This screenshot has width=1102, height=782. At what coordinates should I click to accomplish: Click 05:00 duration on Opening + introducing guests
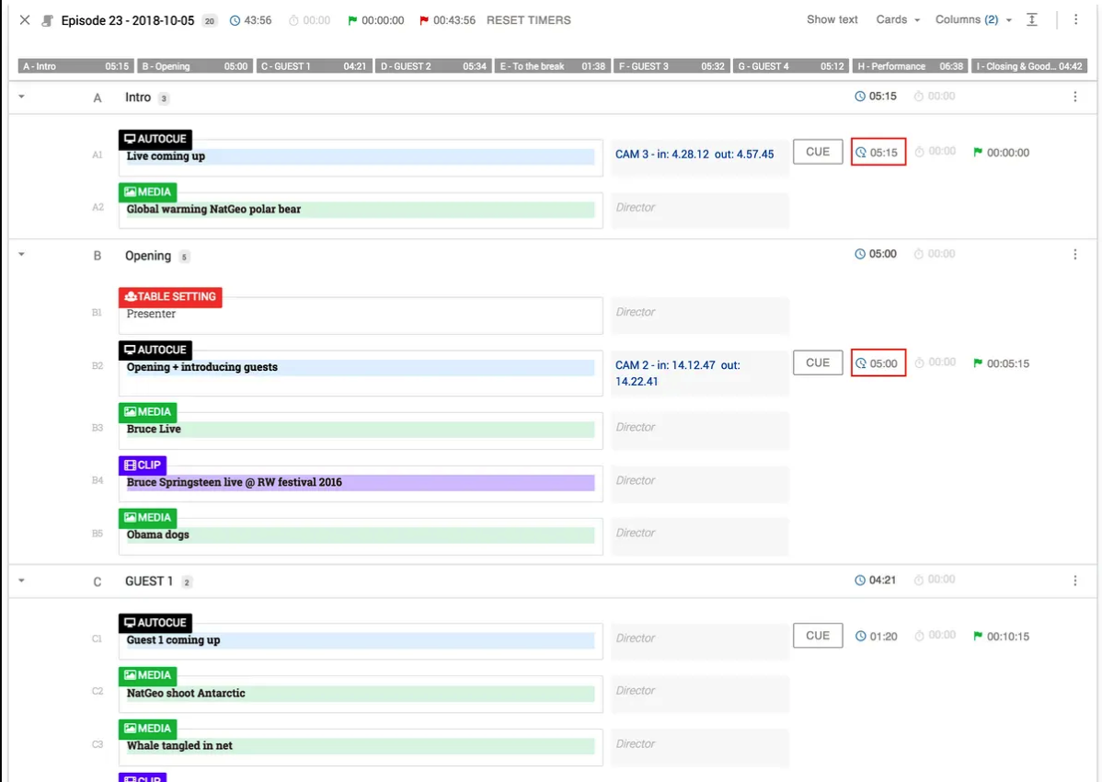[x=878, y=362]
